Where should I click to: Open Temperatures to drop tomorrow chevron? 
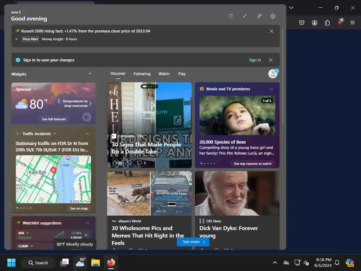click(91, 103)
